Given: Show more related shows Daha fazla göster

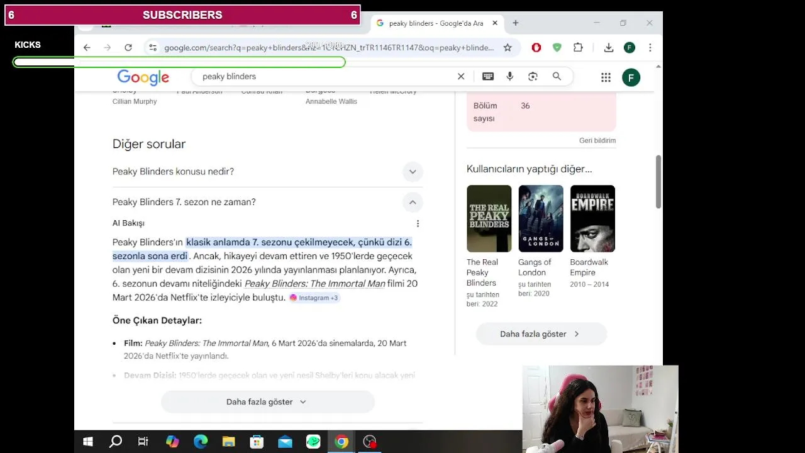Looking at the screenshot, I should pos(541,334).
